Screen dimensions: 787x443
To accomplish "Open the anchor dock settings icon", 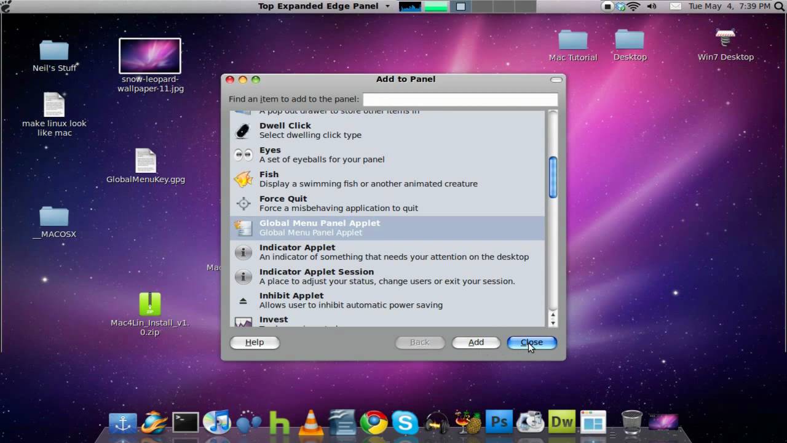I will (x=122, y=423).
